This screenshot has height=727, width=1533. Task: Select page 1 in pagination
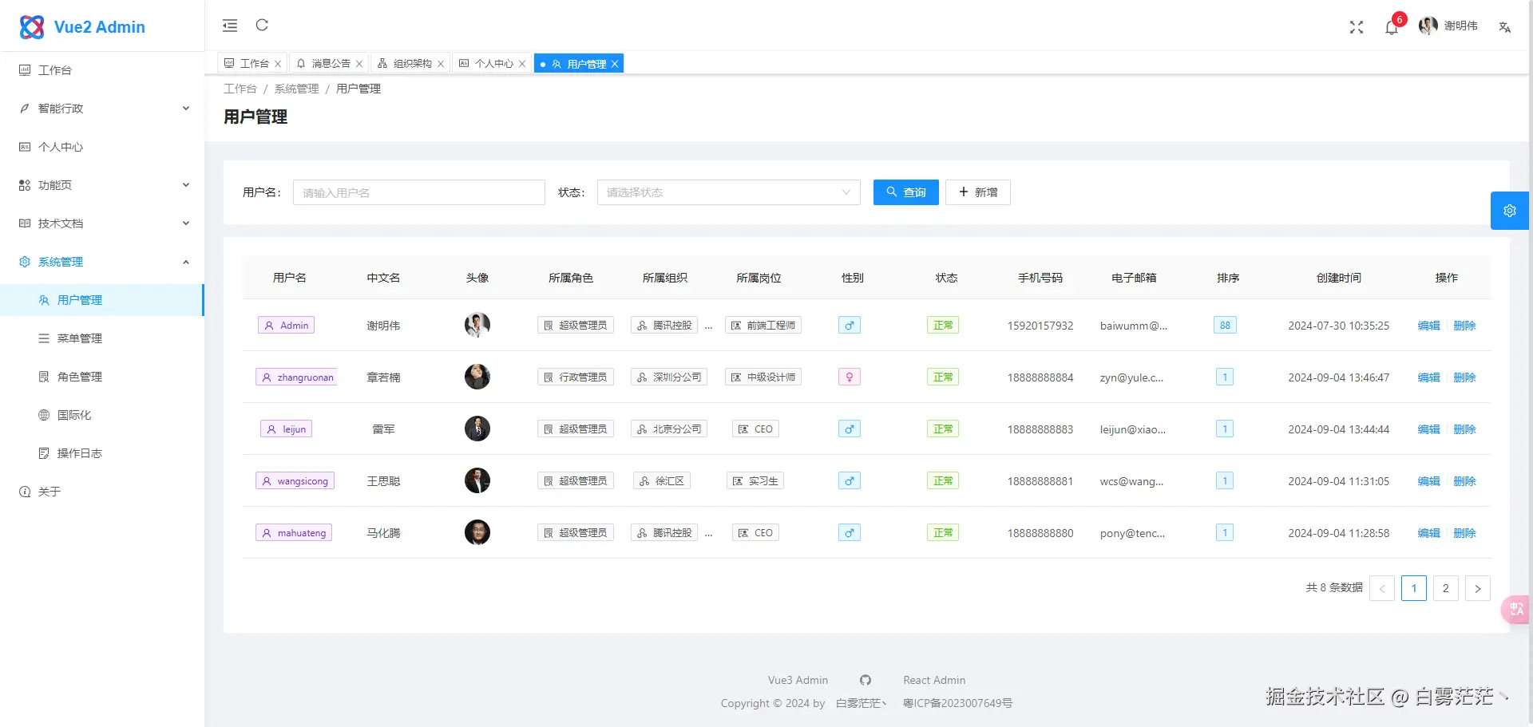click(x=1414, y=588)
